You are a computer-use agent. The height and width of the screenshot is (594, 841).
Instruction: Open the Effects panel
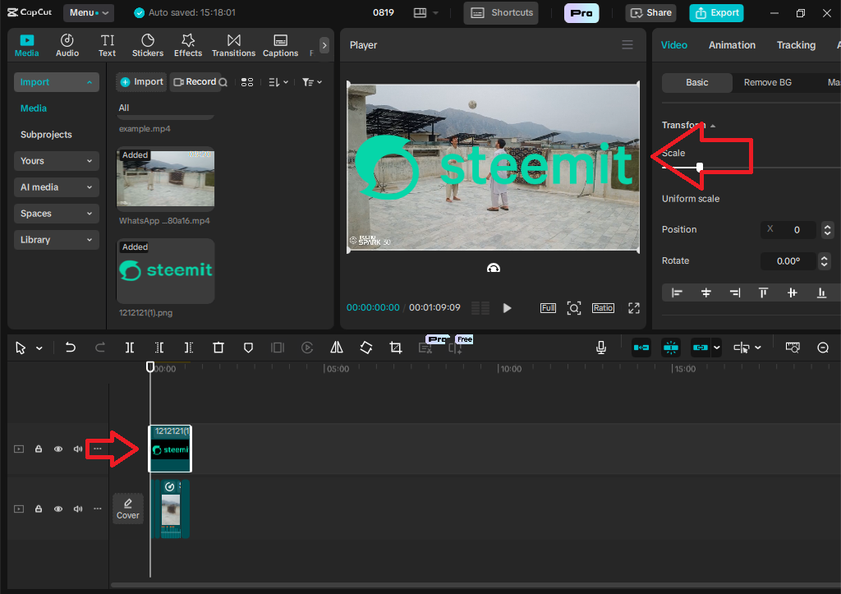[187, 45]
